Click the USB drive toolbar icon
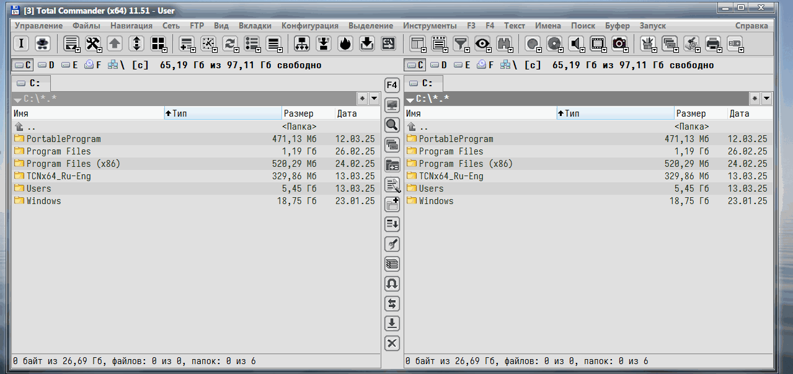 (735, 43)
